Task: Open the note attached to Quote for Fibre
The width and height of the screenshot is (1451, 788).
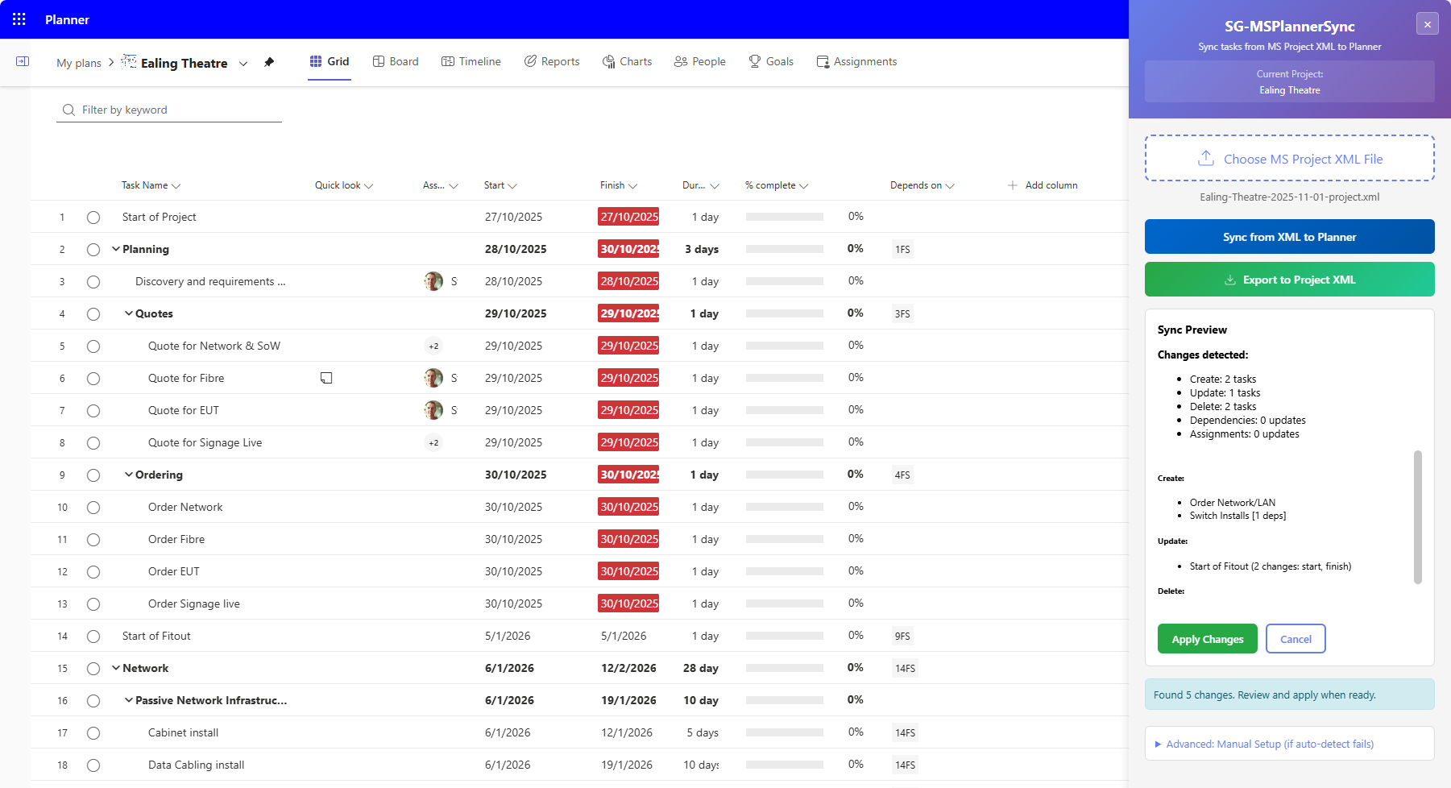Action: pyautogui.click(x=326, y=377)
